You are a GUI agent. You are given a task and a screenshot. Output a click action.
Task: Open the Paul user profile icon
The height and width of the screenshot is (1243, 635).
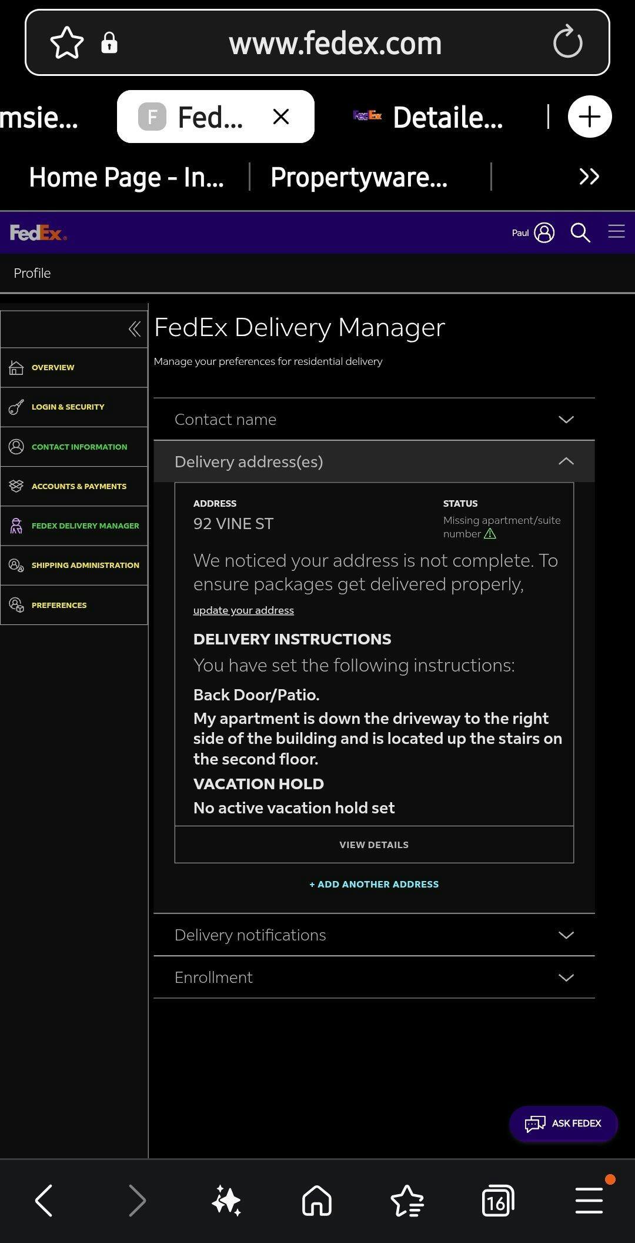pos(544,233)
